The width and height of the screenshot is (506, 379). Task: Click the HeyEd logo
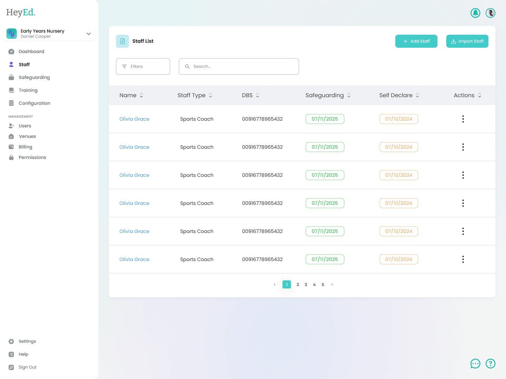[x=21, y=13]
